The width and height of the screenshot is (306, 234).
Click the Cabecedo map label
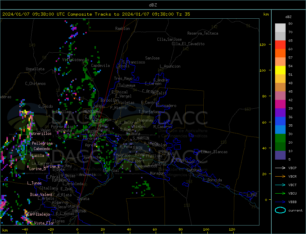pyautogui.click(x=42, y=149)
